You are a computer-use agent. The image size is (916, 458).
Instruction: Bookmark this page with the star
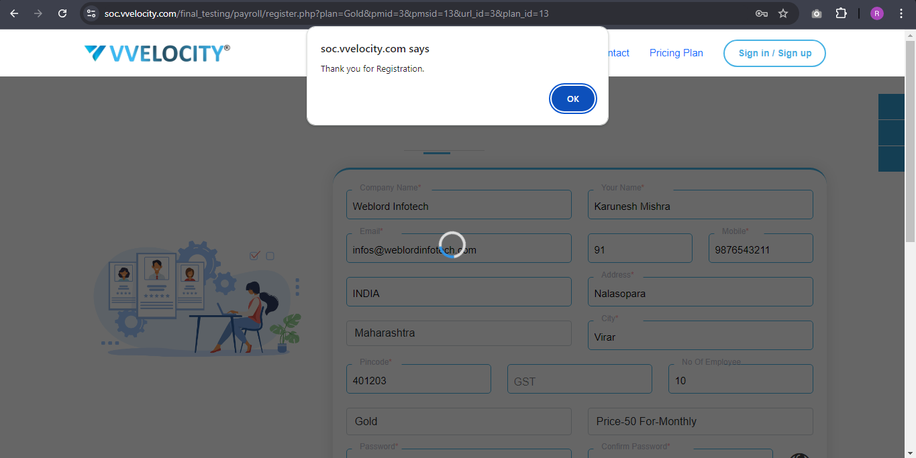click(783, 13)
